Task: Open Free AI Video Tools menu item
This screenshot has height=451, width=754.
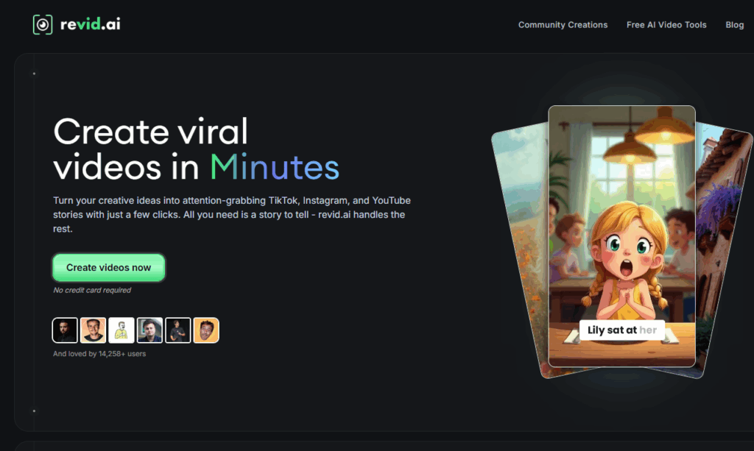Action: pos(666,25)
